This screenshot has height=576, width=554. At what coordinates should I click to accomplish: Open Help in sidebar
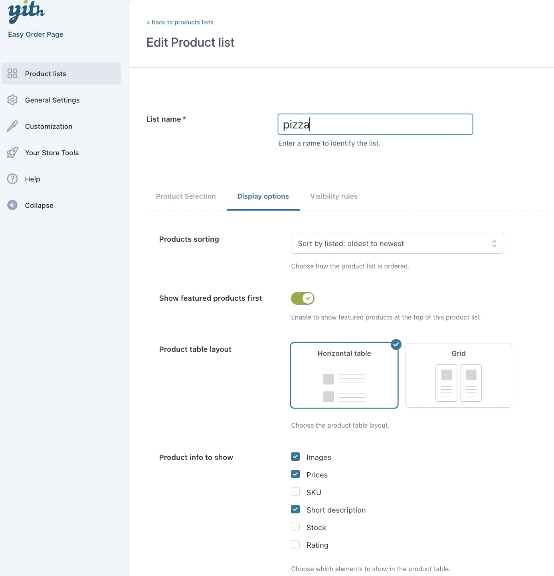point(61,179)
